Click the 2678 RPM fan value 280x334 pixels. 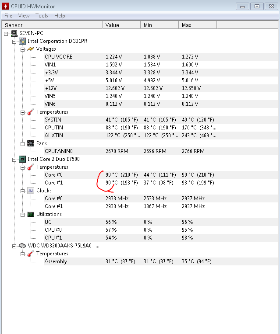point(117,151)
